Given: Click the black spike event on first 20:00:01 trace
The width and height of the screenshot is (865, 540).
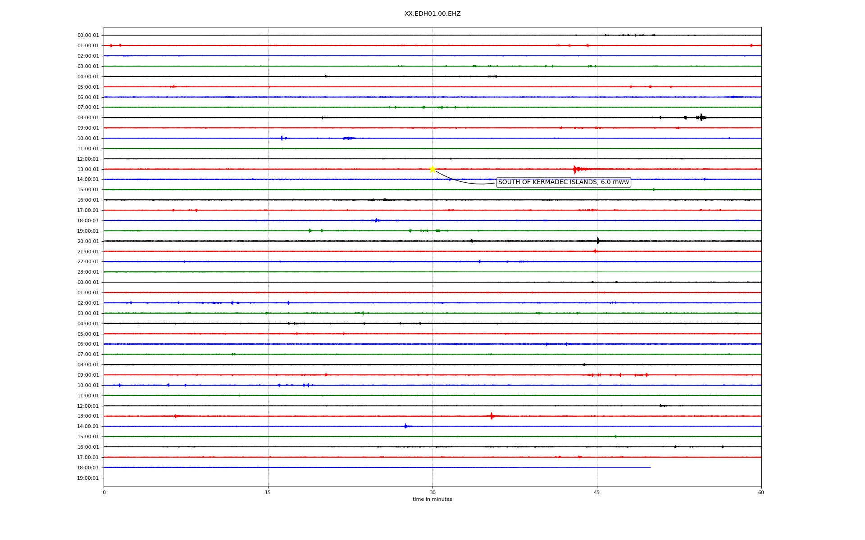Looking at the screenshot, I should pyautogui.click(x=598, y=241).
